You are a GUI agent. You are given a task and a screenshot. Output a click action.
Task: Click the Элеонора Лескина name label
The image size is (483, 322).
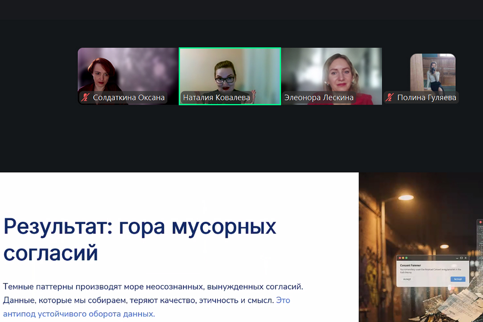pos(319,97)
